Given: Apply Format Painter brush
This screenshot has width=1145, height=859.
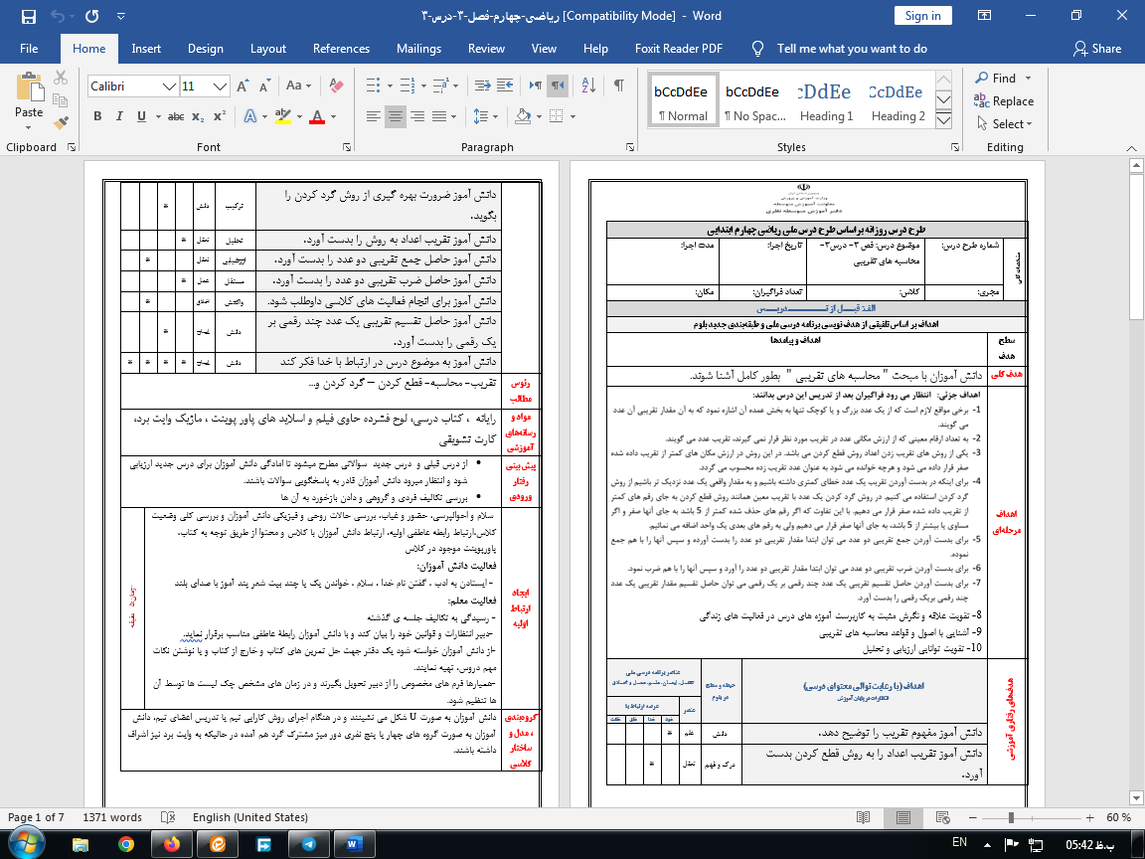Looking at the screenshot, I should tap(61, 122).
